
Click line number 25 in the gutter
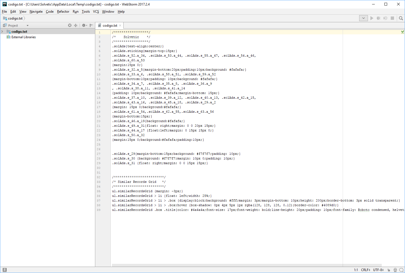[x=99, y=144]
